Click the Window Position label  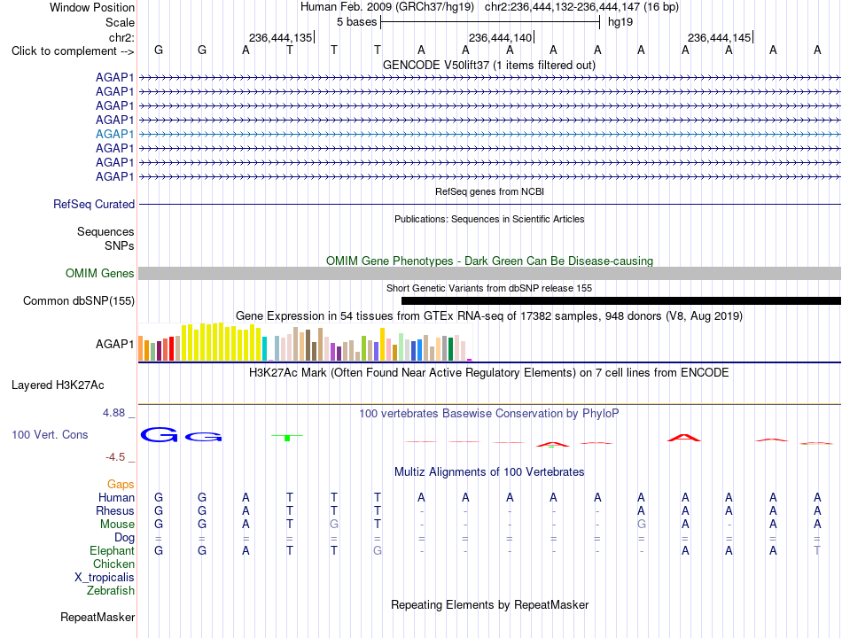click(92, 7)
